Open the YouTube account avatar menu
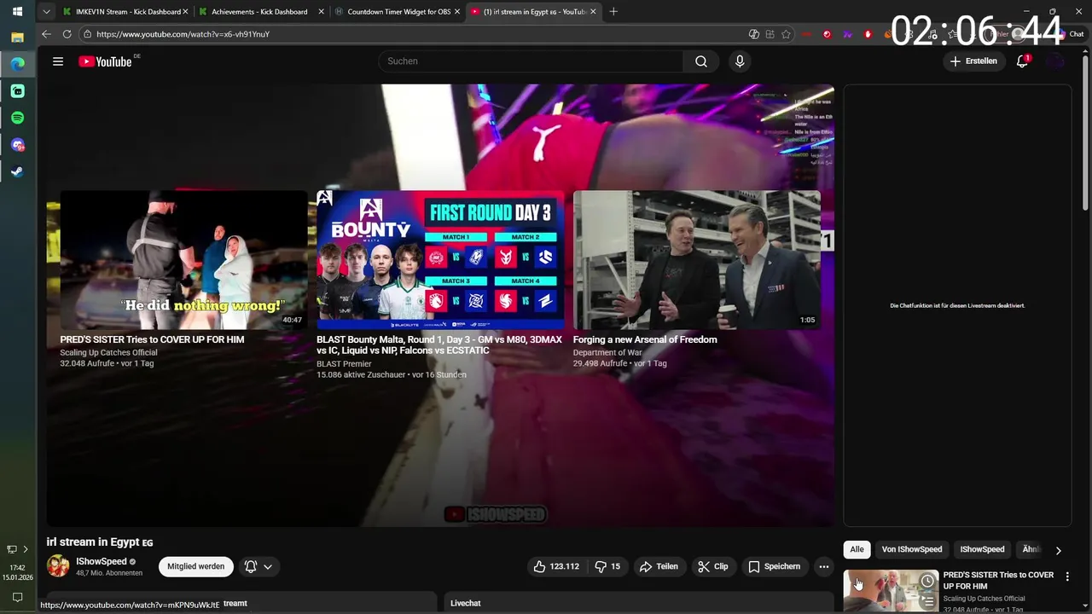The height and width of the screenshot is (614, 1092). click(1056, 61)
